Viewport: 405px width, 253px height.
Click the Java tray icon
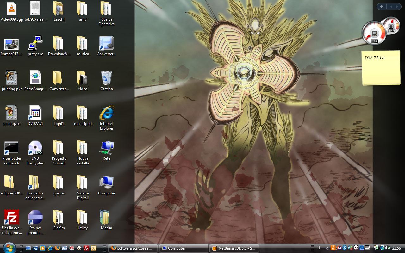point(333,248)
